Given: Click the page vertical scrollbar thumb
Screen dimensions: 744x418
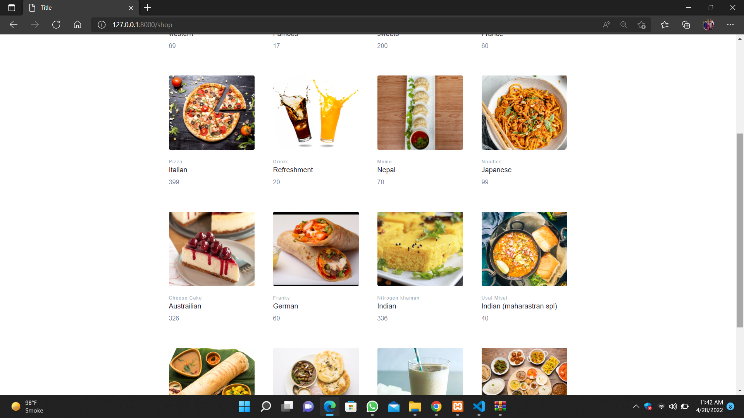Looking at the screenshot, I should [x=740, y=230].
